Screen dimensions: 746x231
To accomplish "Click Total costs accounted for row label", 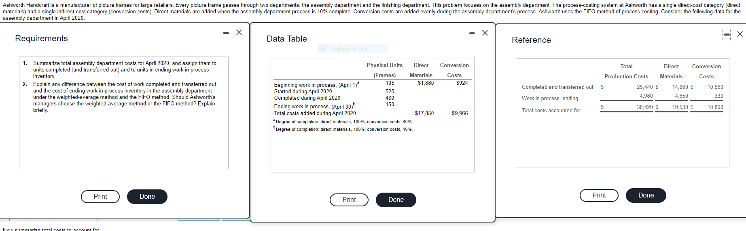I will click(551, 110).
